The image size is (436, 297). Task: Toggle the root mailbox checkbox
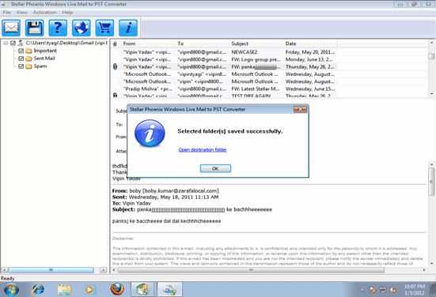(x=13, y=43)
